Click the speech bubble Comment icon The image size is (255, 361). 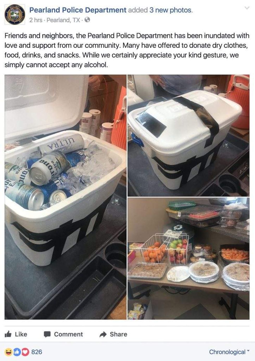pyautogui.click(x=47, y=334)
